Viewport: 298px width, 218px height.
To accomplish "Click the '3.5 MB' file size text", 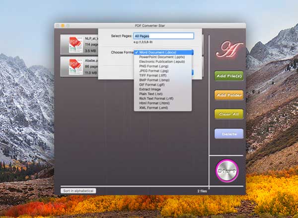I will coord(90,51).
